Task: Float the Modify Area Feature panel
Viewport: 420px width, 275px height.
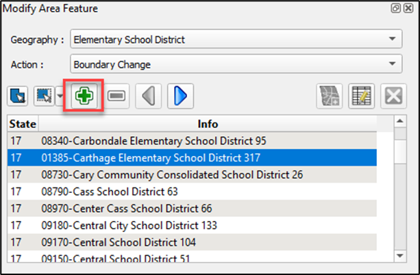Action: [395, 8]
